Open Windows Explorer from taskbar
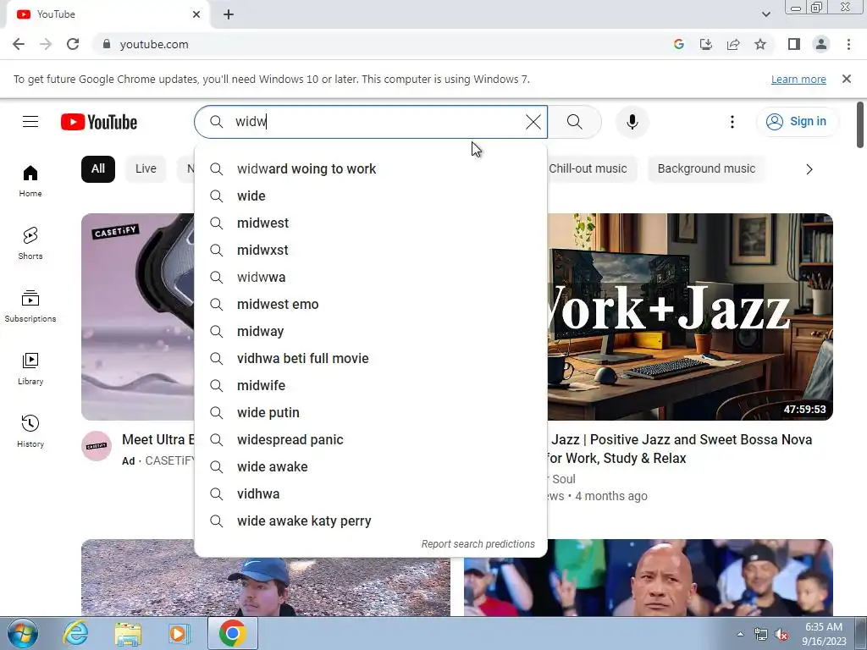Viewport: 867px width, 650px height. coord(128,633)
